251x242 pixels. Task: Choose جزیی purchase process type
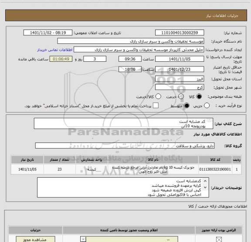click(207, 106)
